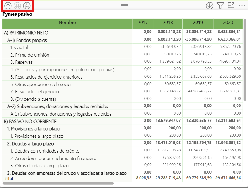Sort by the 2020 column header

[x=228, y=23]
